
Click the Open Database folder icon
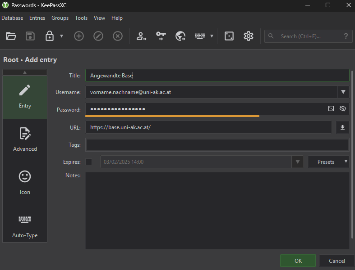coord(11,36)
